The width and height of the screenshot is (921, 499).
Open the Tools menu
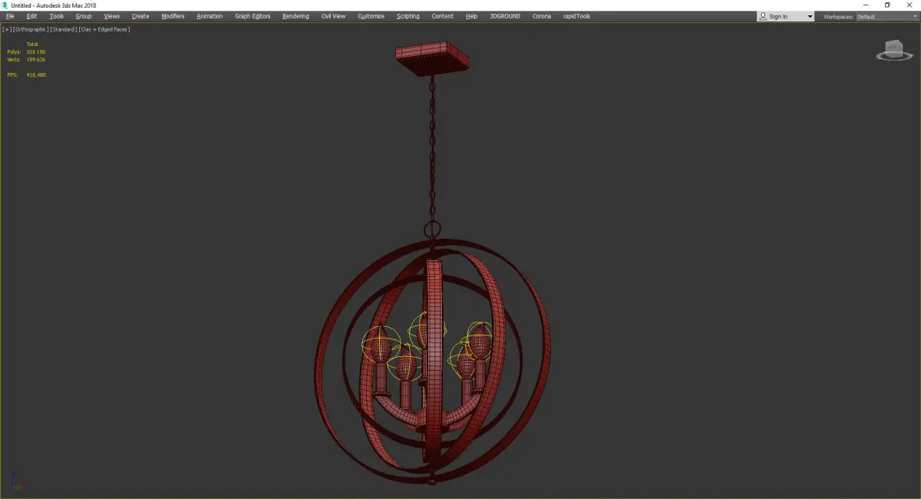coord(57,16)
